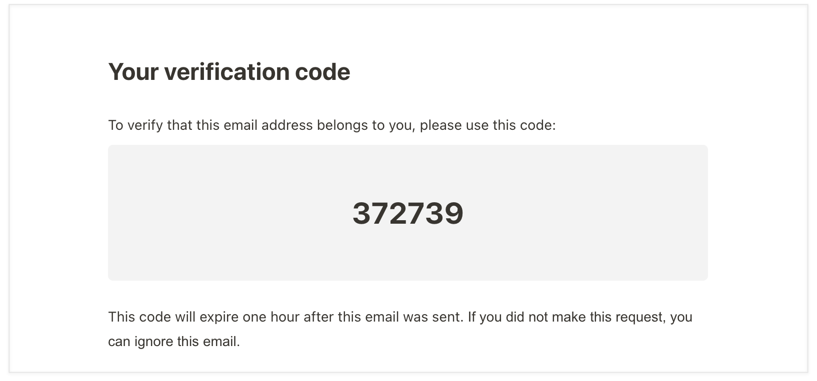Click the first digit 3 of the code
This screenshot has height=381, width=817.
click(x=361, y=214)
